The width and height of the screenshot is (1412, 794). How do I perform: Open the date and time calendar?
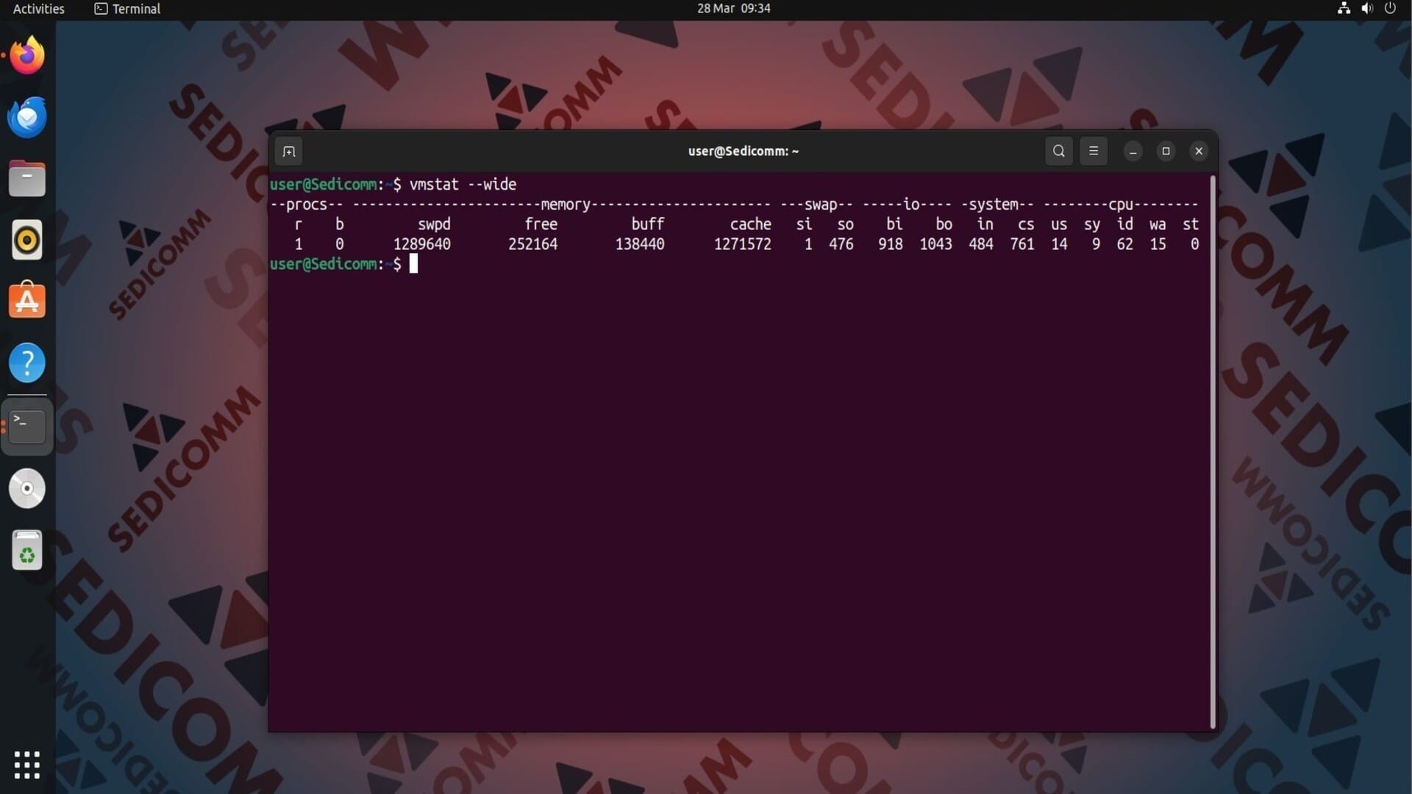click(x=733, y=9)
